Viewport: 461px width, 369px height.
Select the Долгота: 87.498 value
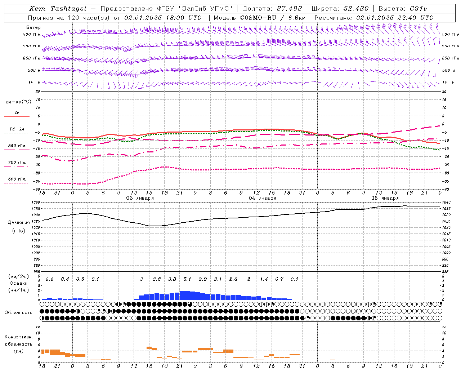coord(272,9)
